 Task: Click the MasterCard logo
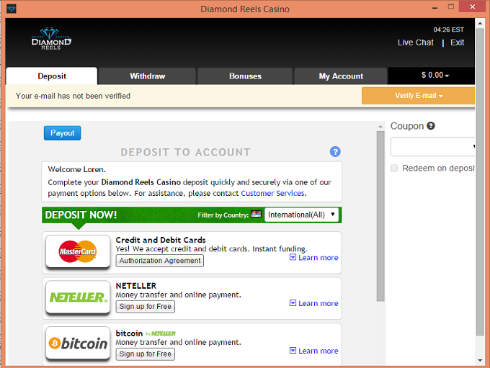click(78, 253)
